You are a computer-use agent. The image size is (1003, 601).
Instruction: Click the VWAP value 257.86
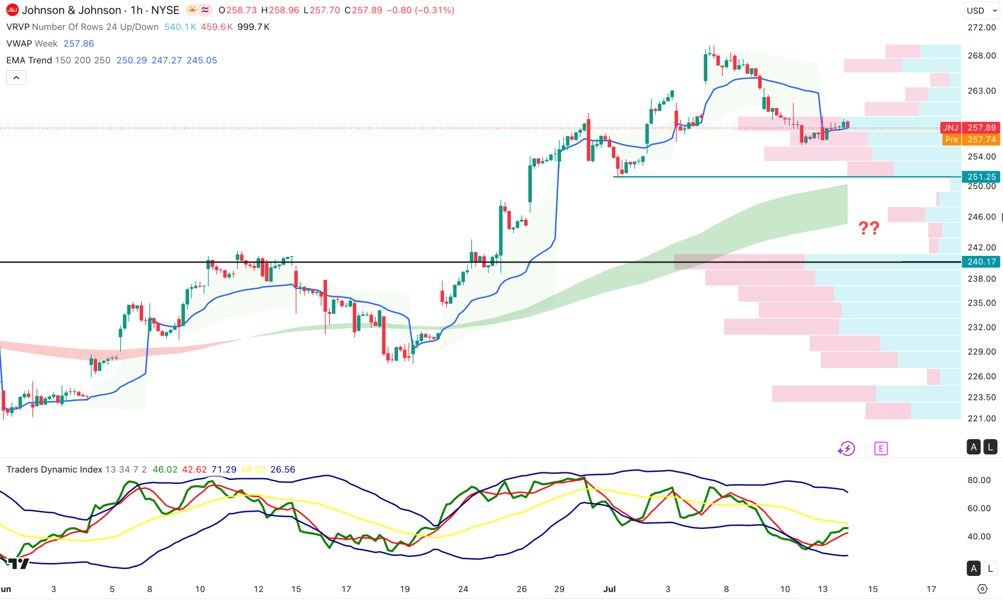tap(79, 43)
